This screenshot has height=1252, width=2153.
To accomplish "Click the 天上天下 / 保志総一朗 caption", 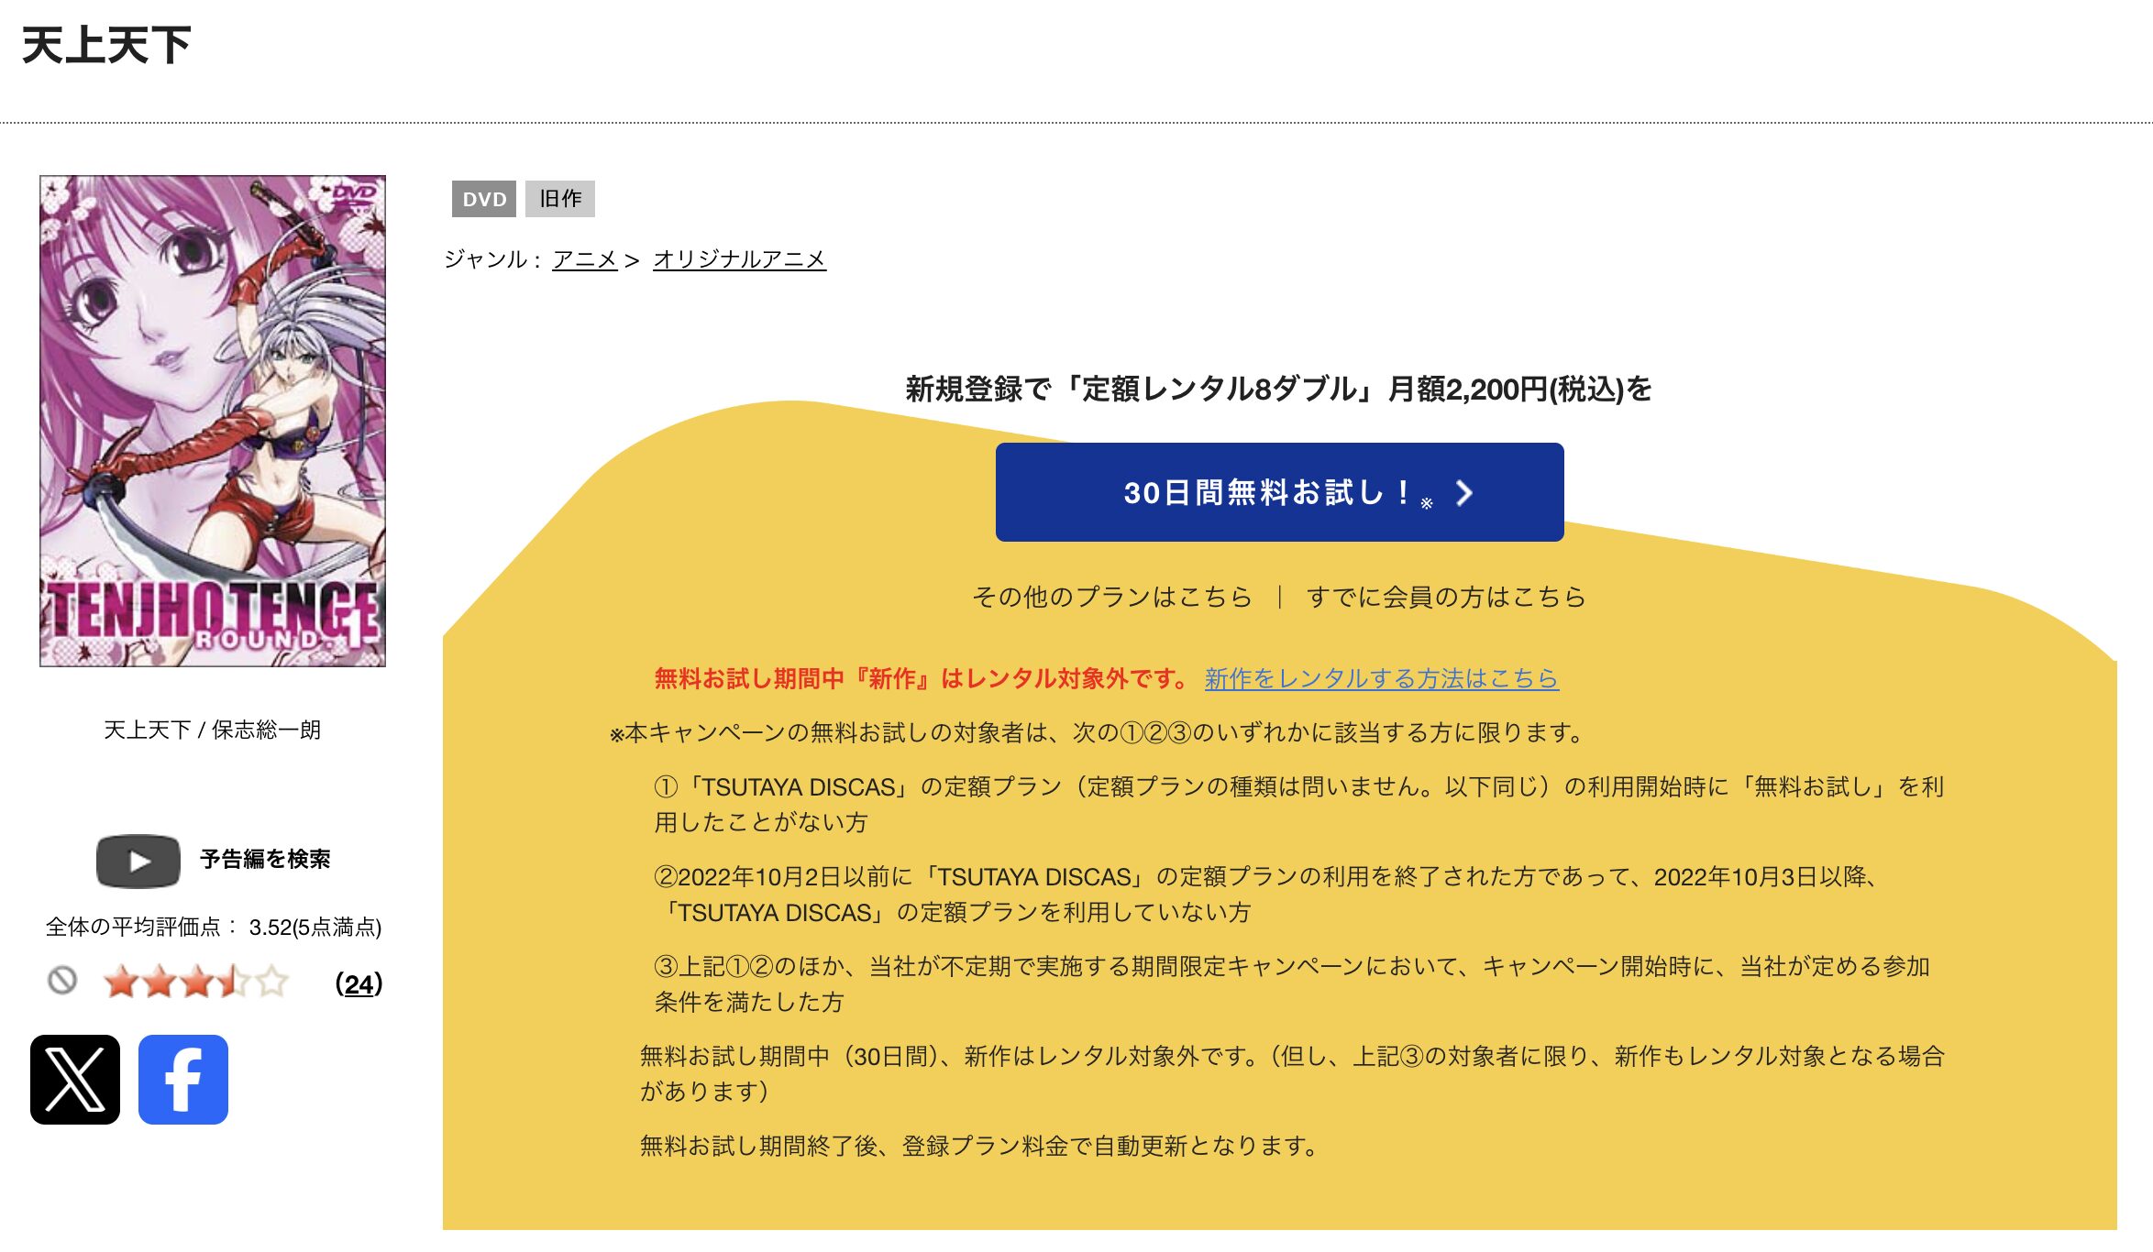I will coord(212,730).
